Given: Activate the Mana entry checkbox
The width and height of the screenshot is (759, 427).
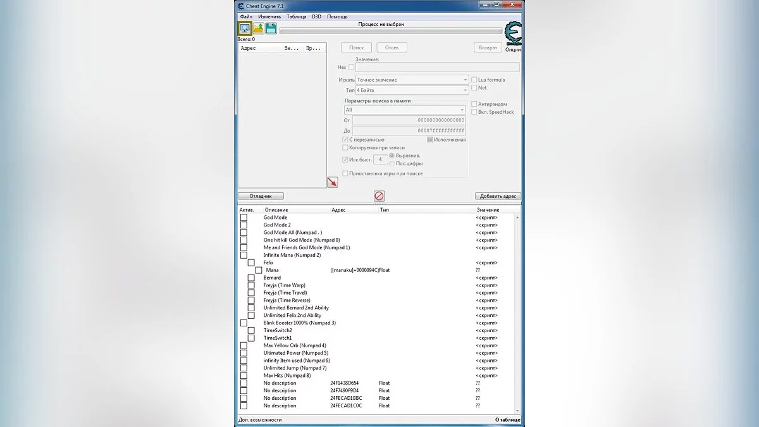Looking at the screenshot, I should [x=258, y=270].
